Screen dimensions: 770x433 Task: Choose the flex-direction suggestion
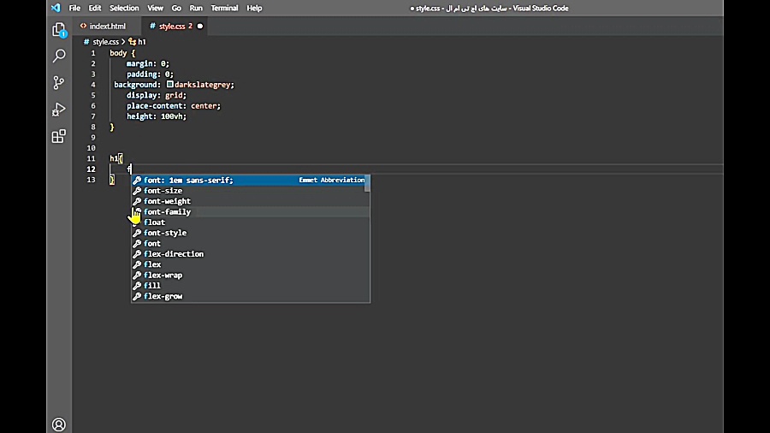[251, 254]
